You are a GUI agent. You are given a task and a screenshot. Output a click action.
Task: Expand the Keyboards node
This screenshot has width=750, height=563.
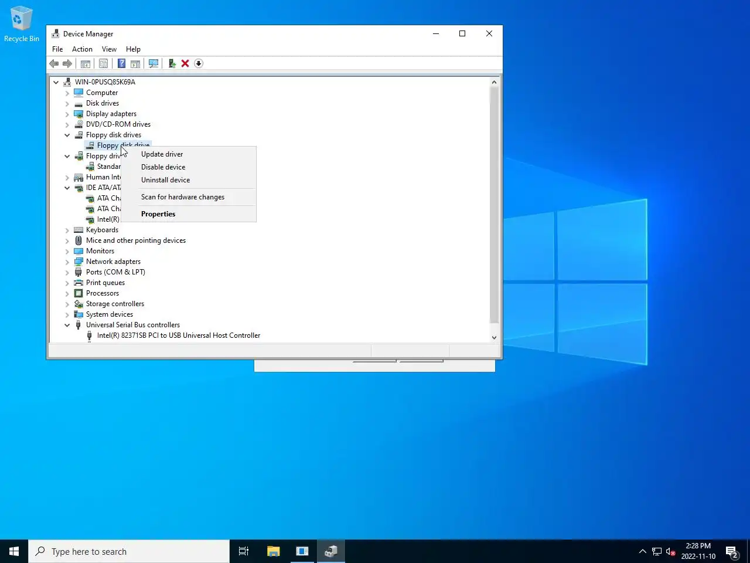tap(67, 230)
